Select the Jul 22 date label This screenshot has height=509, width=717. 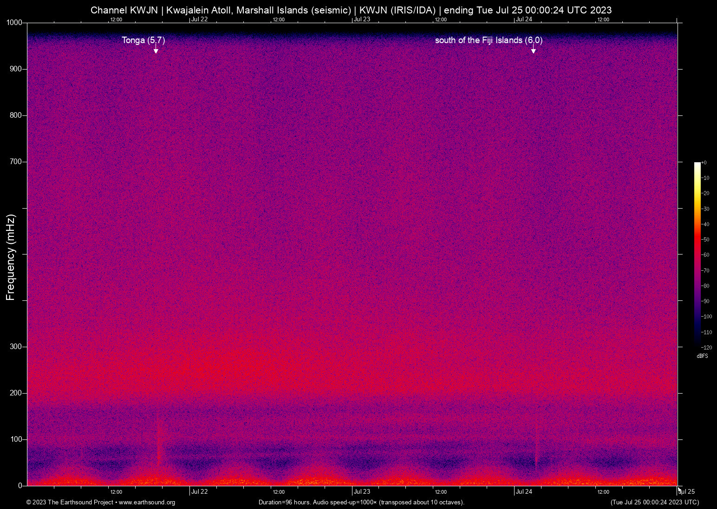199,492
